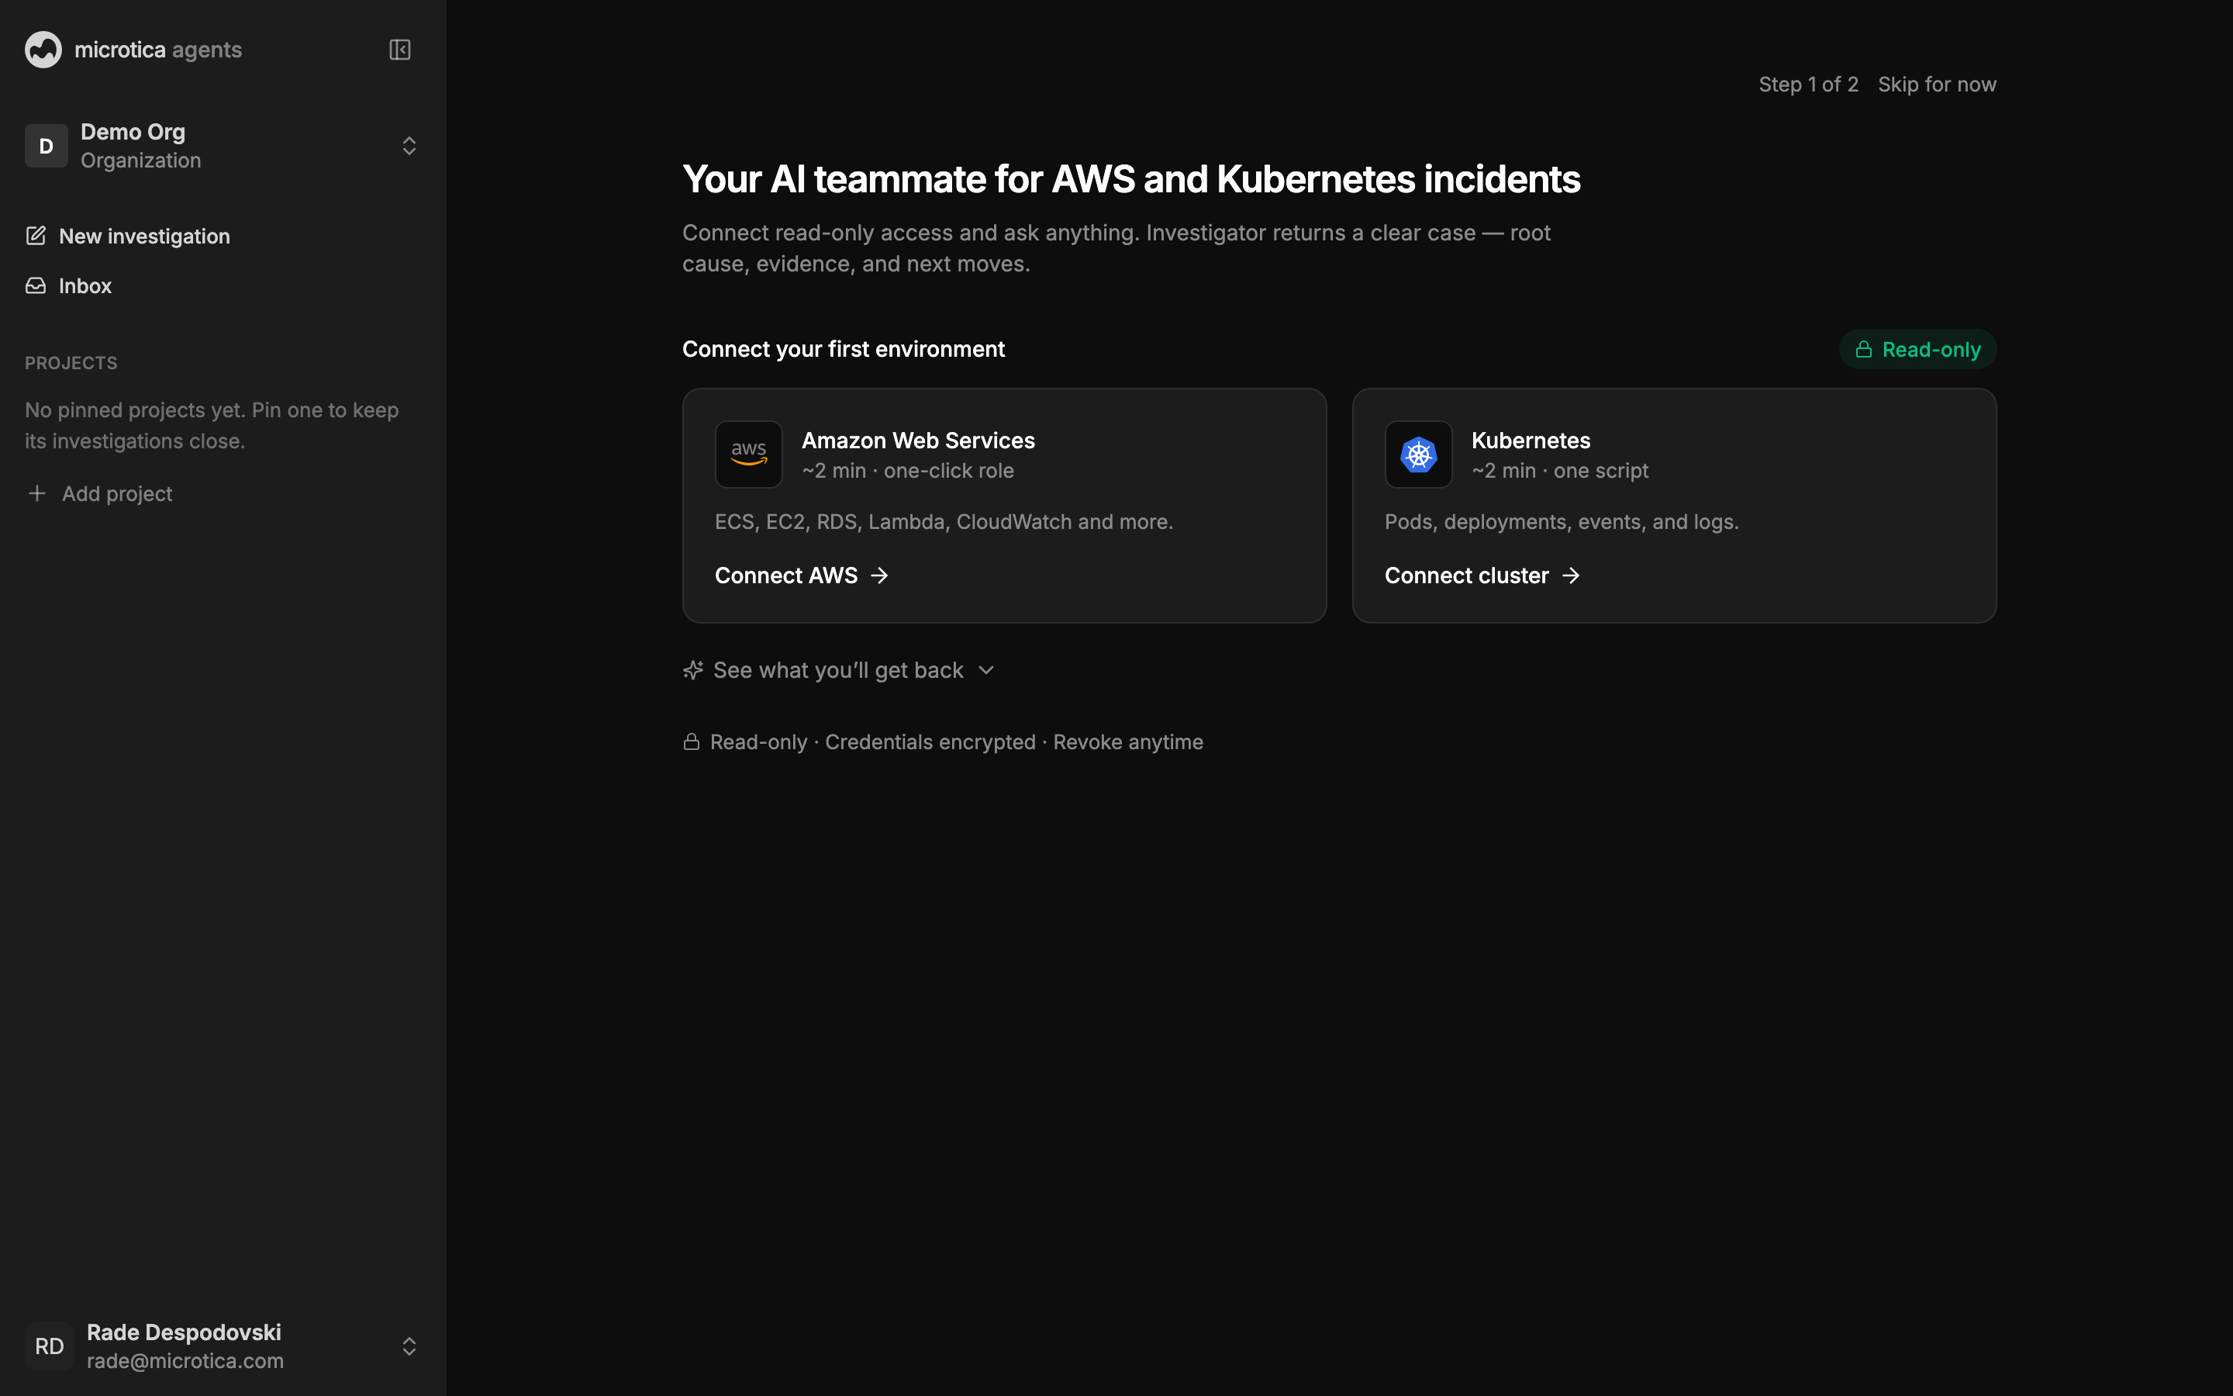Click the Demo Org avatar letter D
Viewport: 2233px width, 1396px height.
[x=47, y=146]
